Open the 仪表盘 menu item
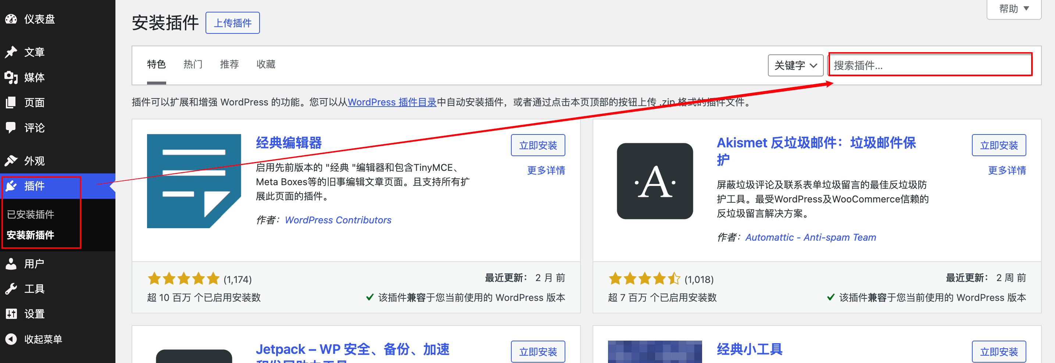Image resolution: width=1055 pixels, height=363 pixels. point(39,19)
